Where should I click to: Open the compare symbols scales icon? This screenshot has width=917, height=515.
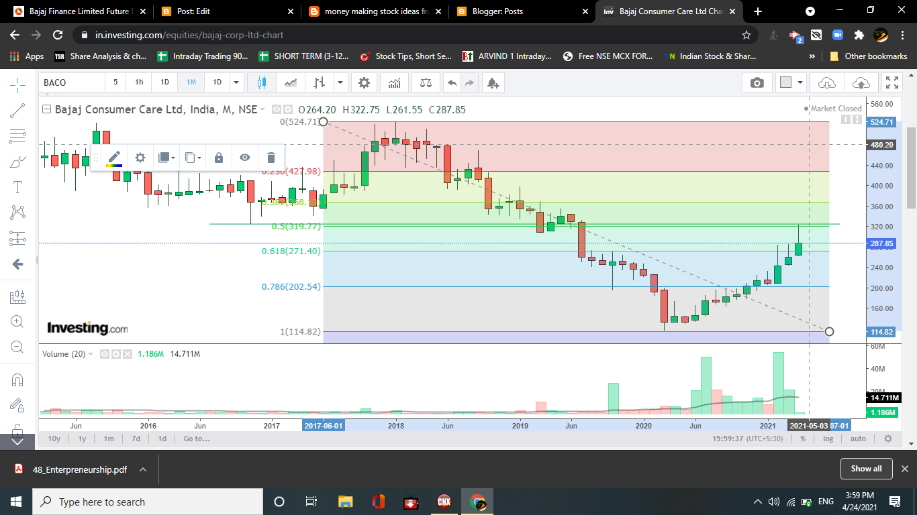tap(426, 82)
